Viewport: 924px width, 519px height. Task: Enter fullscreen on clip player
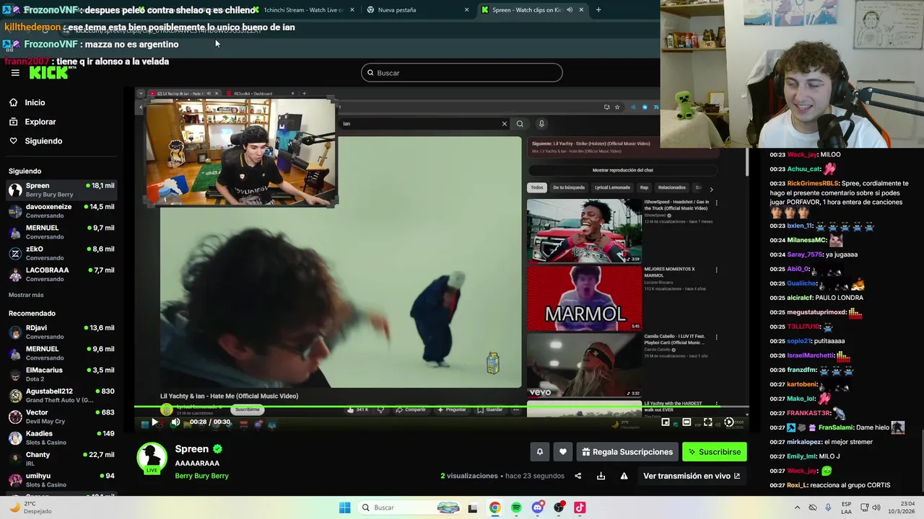click(707, 422)
